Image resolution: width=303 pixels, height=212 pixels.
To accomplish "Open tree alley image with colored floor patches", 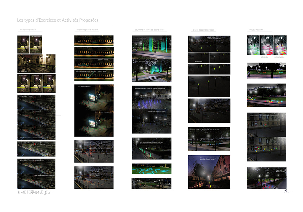I will tap(267, 178).
